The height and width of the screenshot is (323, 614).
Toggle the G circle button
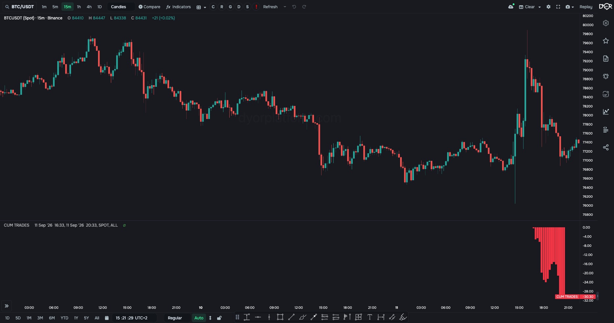230,7
